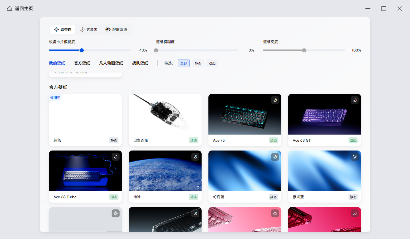Screen dimensions: 410x239
Task: Click moon icon on crimson keyboard card
Action: point(355,213)
